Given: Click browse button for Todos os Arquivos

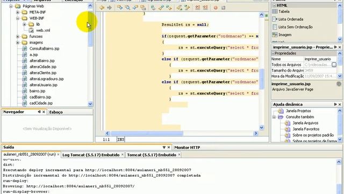Looking at the screenshot, I should pyautogui.click(x=334, y=65).
